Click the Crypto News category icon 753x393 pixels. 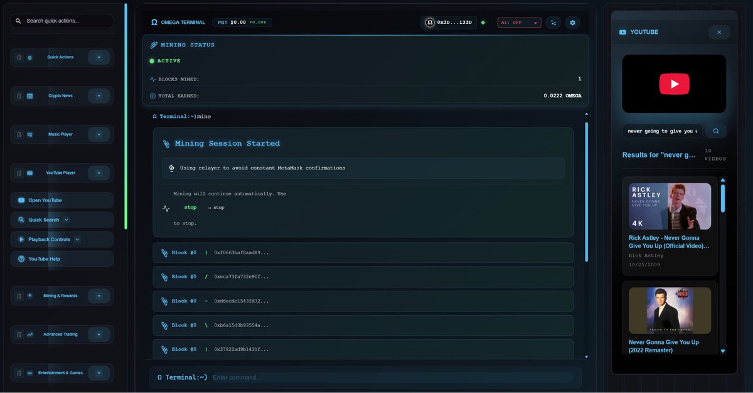tap(29, 96)
